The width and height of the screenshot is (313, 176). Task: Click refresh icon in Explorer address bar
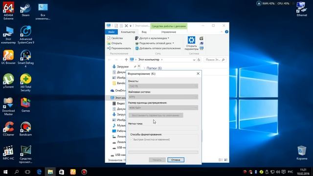coord(199,60)
